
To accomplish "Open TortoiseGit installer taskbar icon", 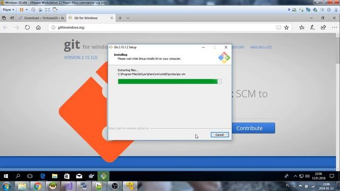I will (x=91, y=176).
